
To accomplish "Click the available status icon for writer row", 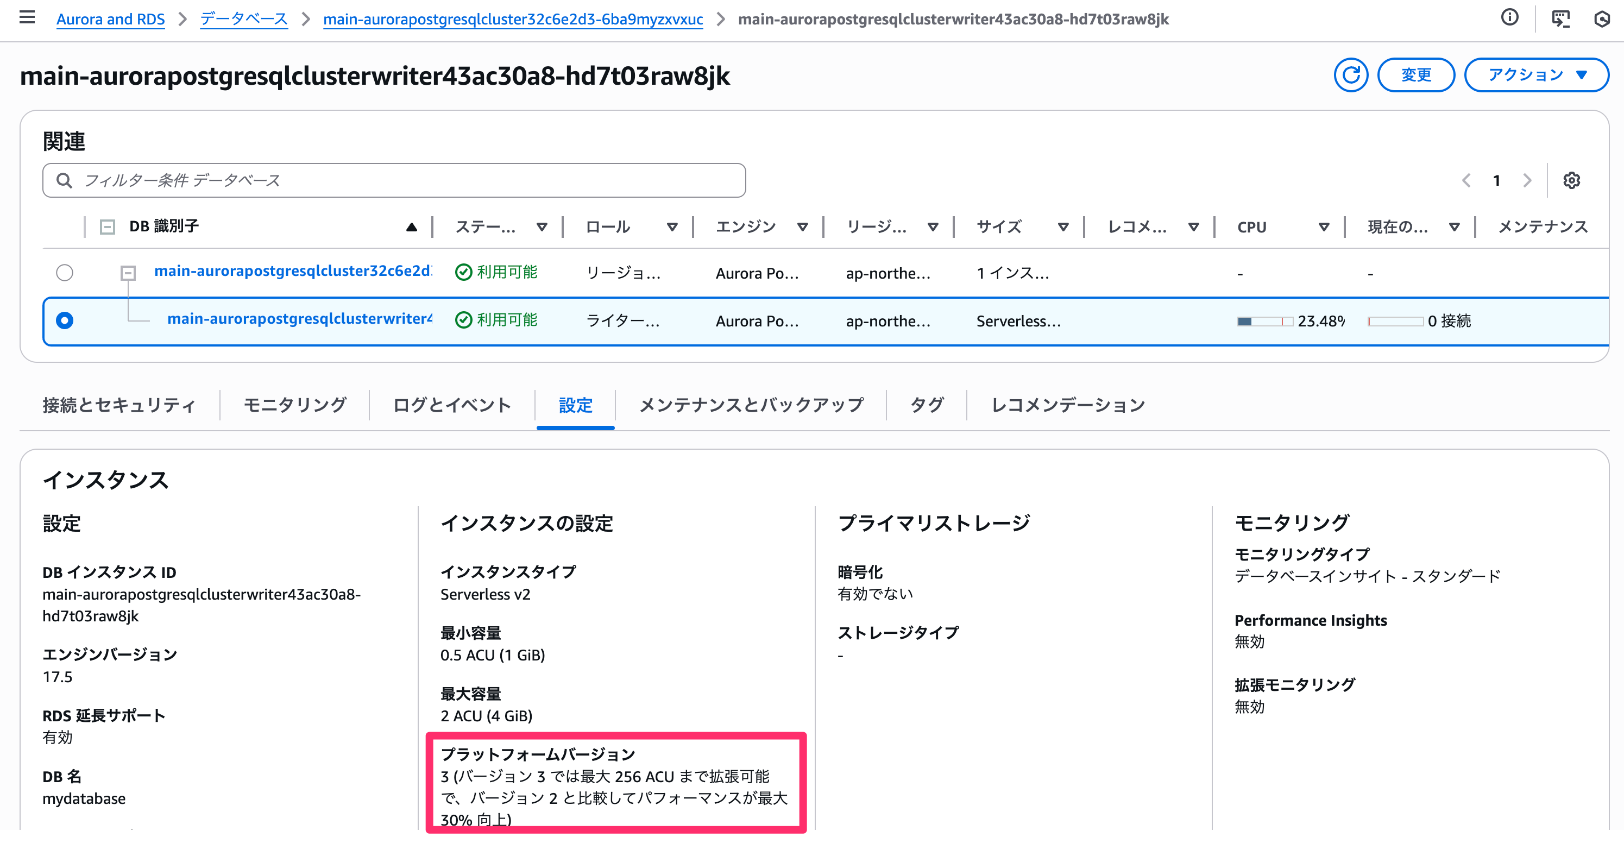I will (463, 320).
